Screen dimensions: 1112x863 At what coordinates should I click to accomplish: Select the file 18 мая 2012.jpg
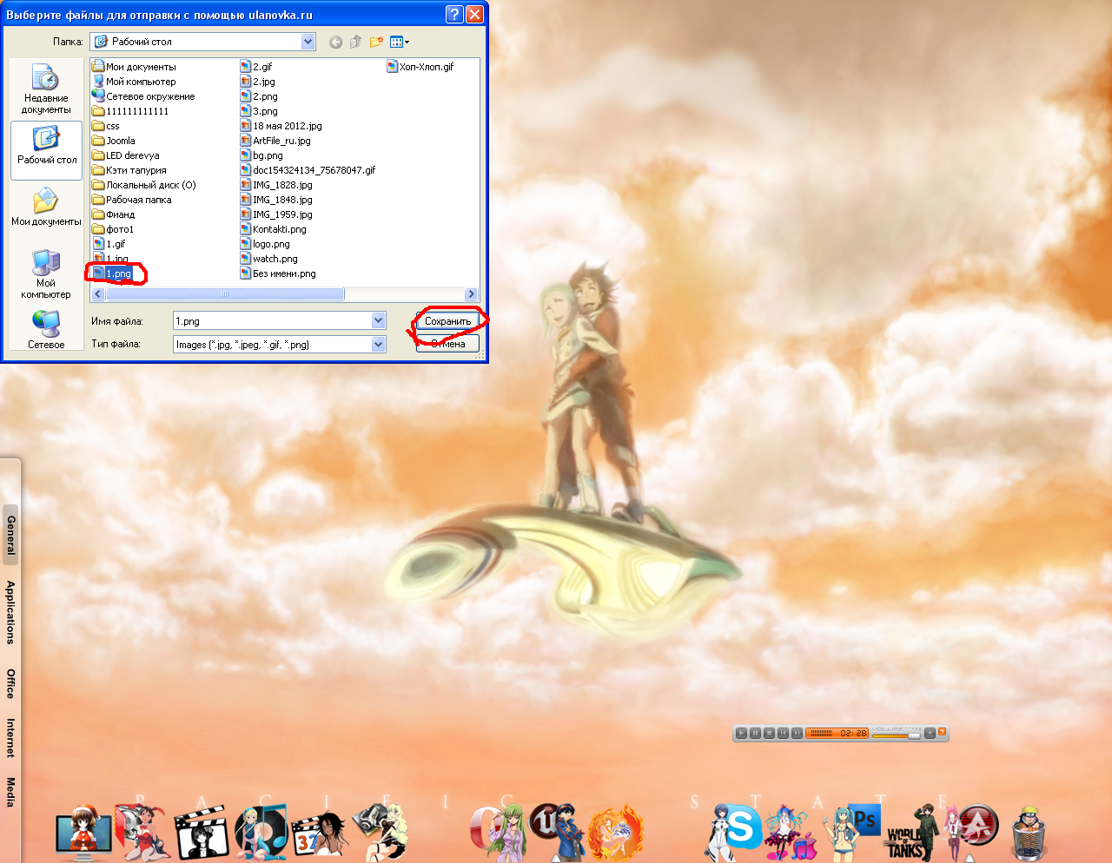[281, 126]
